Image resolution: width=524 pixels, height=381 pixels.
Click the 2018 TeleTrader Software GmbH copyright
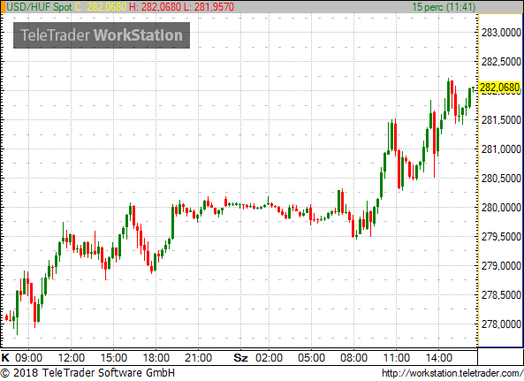87,373
